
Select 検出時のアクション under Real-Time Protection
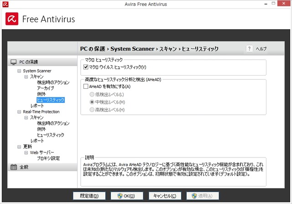[53, 123]
